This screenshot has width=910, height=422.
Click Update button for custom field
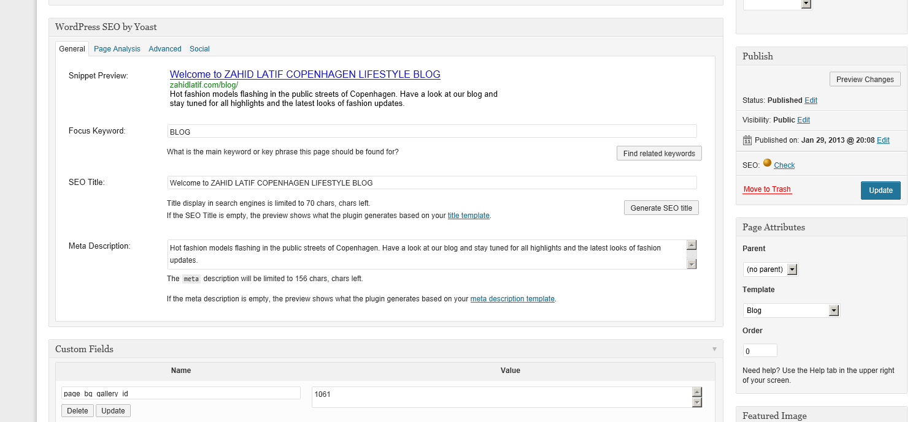(x=113, y=411)
